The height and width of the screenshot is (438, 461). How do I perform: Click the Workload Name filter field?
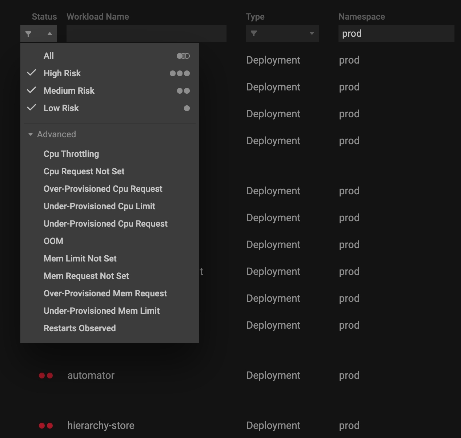click(x=146, y=33)
